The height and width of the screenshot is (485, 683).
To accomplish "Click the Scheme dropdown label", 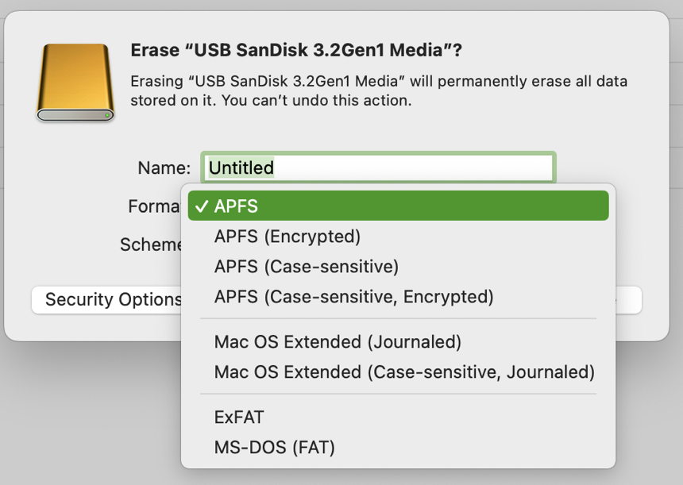I will [151, 244].
